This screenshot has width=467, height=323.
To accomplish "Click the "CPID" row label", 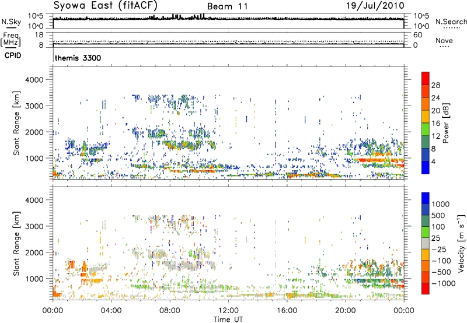I will (x=13, y=55).
